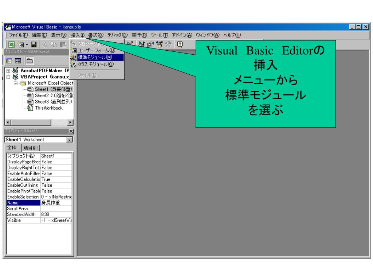Open the 表示(V) menu

coord(59,35)
